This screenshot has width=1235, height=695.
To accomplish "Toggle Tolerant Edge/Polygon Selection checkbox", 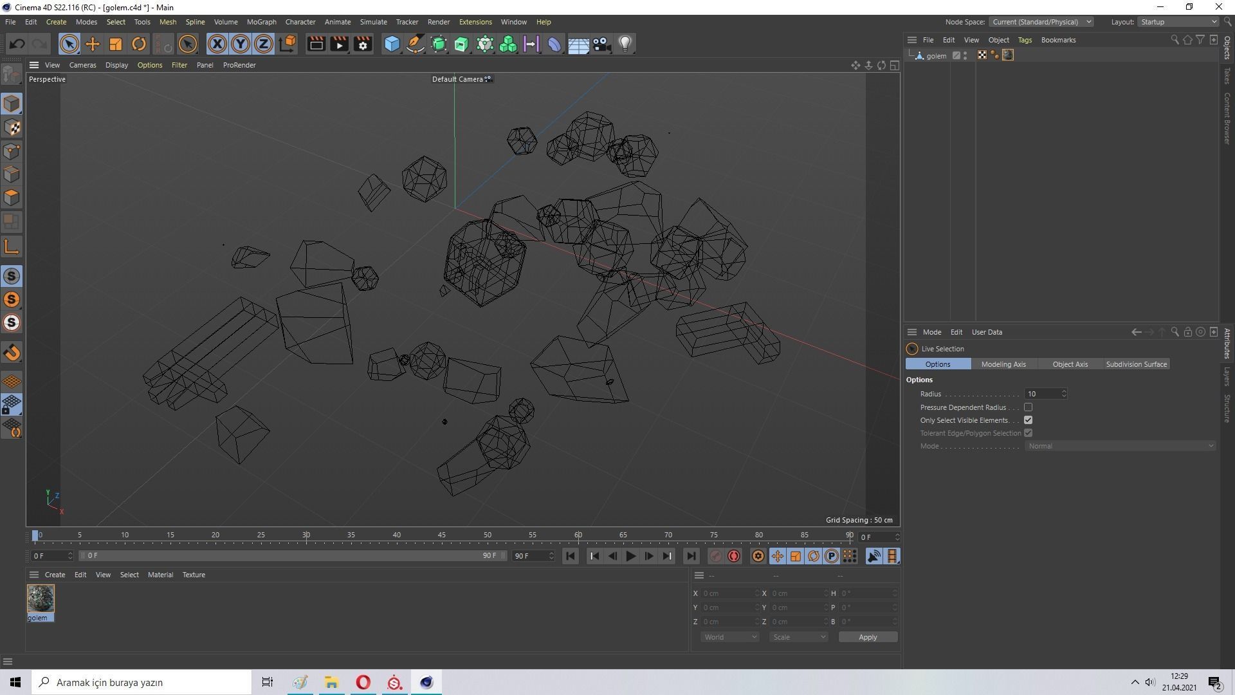I will (1028, 433).
